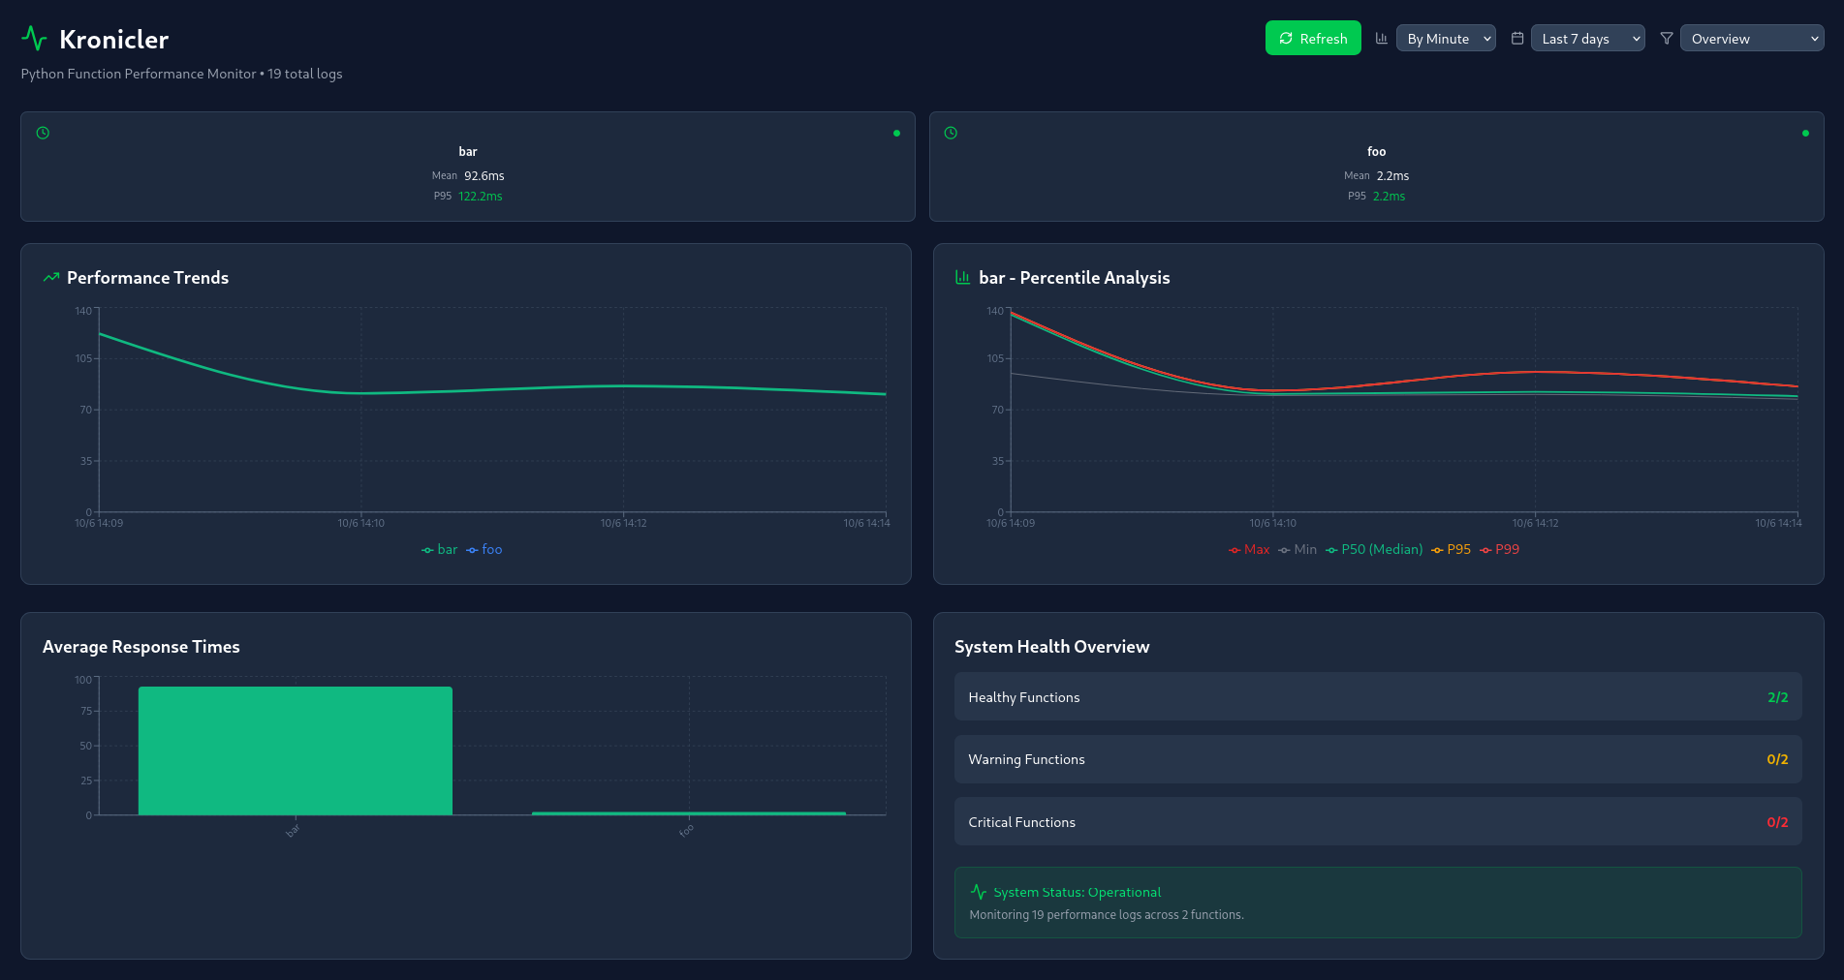Click the Healthy Functions count 2/2
The width and height of the screenshot is (1844, 980).
[x=1777, y=697]
